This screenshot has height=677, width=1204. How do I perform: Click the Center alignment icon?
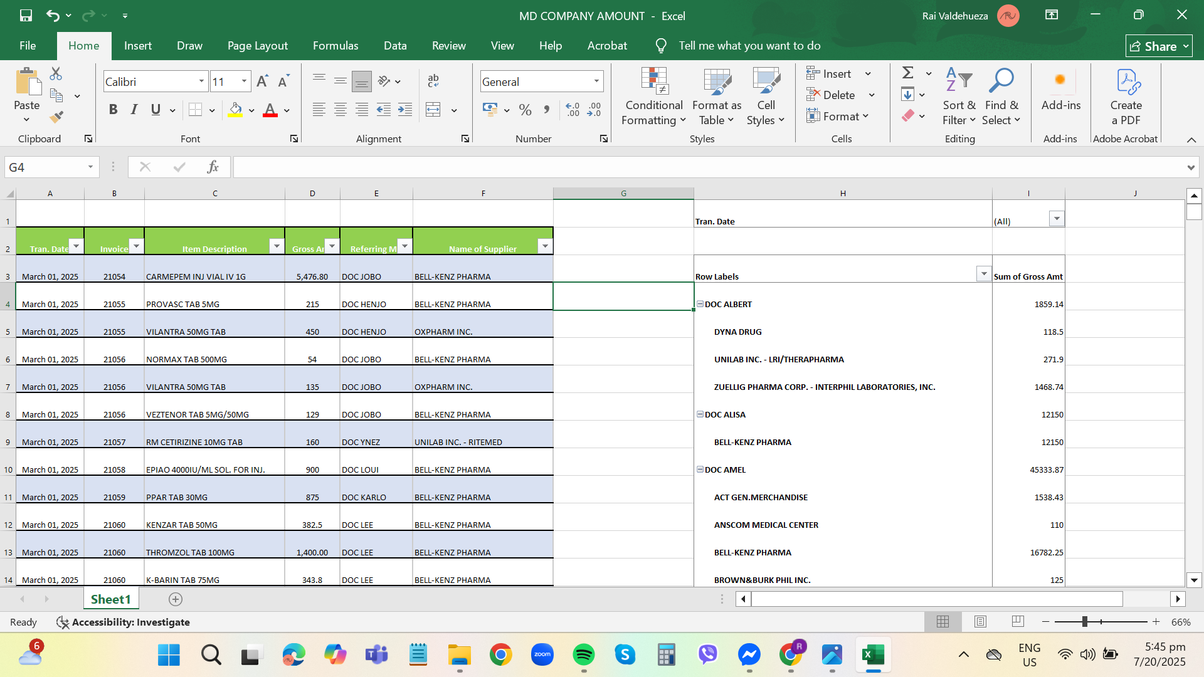click(x=341, y=110)
